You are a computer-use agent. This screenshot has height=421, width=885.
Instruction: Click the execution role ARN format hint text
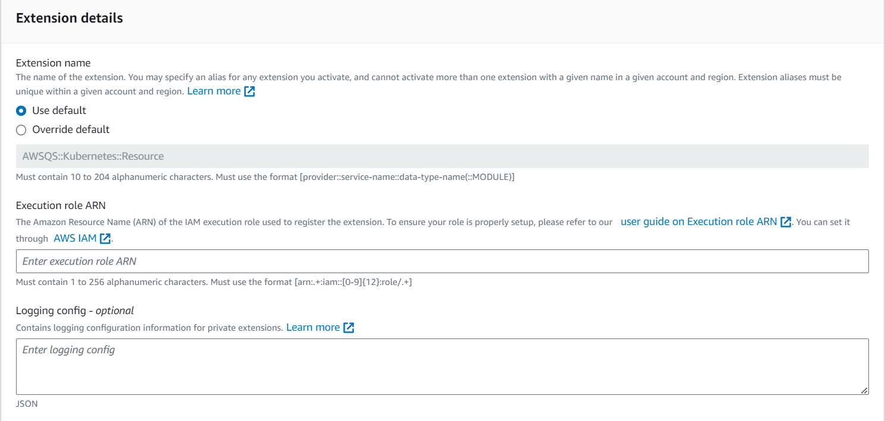coord(214,282)
